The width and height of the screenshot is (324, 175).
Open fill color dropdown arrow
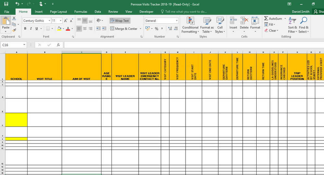tap(63, 29)
